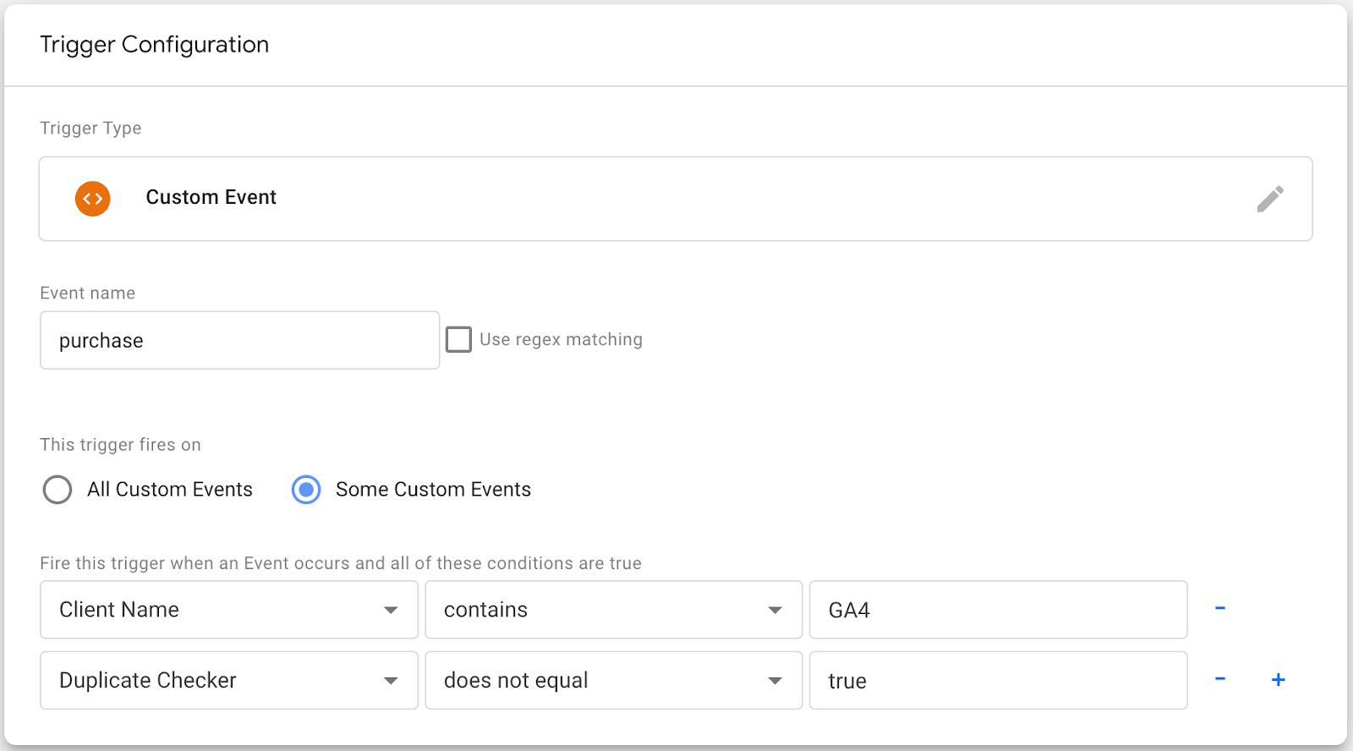Open the Client Name variable dropdown

click(229, 610)
